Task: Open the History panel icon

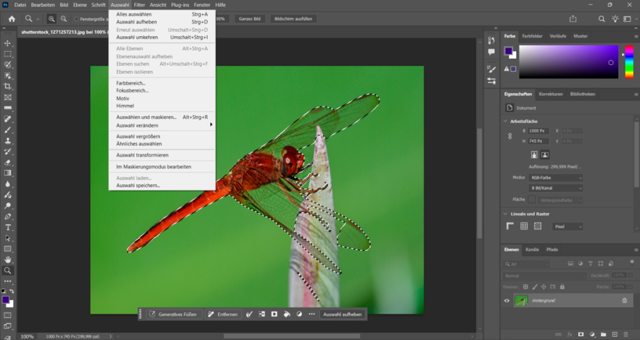Action: tap(491, 41)
